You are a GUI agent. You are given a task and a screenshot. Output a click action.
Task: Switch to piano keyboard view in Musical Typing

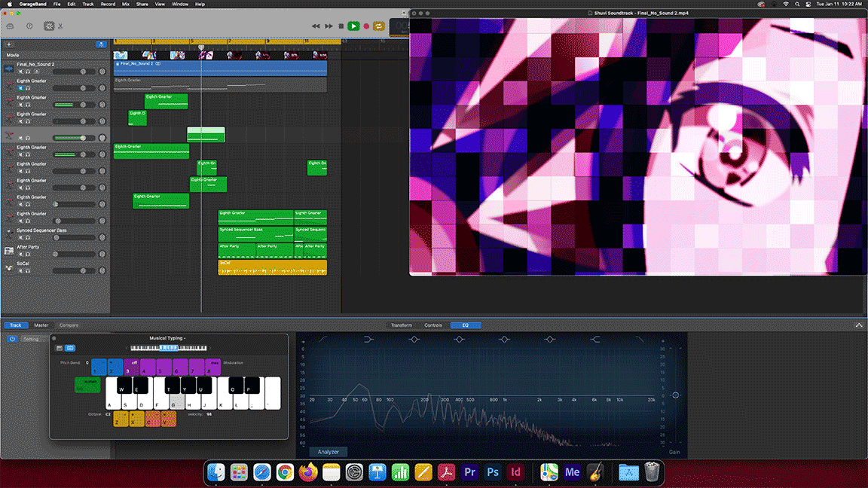click(x=60, y=348)
